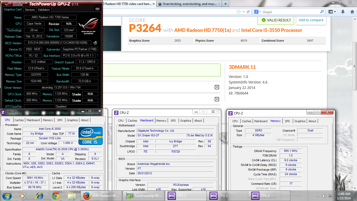357x201 pixels.
Task: Select the Graphics Card tab in GPU-Z
Action: 13,9
